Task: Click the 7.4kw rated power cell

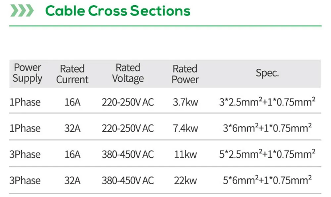Action: point(185,128)
